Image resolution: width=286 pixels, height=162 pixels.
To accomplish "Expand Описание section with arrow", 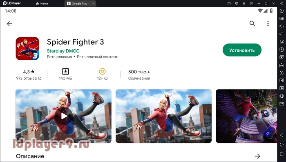I will pyautogui.click(x=257, y=156).
